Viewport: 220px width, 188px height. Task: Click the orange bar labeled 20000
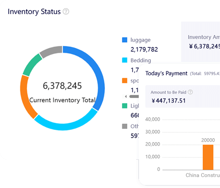[208, 157]
